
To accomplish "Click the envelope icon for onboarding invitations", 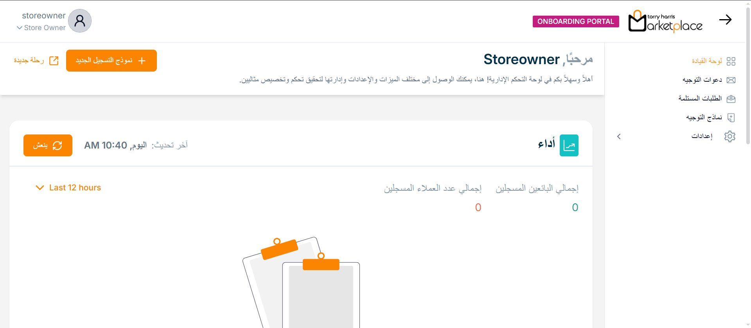I will 731,80.
